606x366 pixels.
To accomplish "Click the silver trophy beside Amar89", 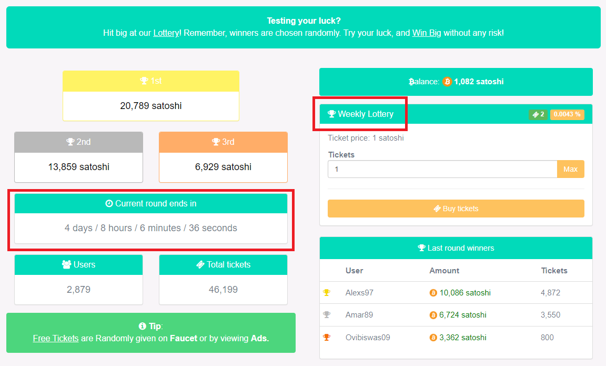I will point(327,315).
